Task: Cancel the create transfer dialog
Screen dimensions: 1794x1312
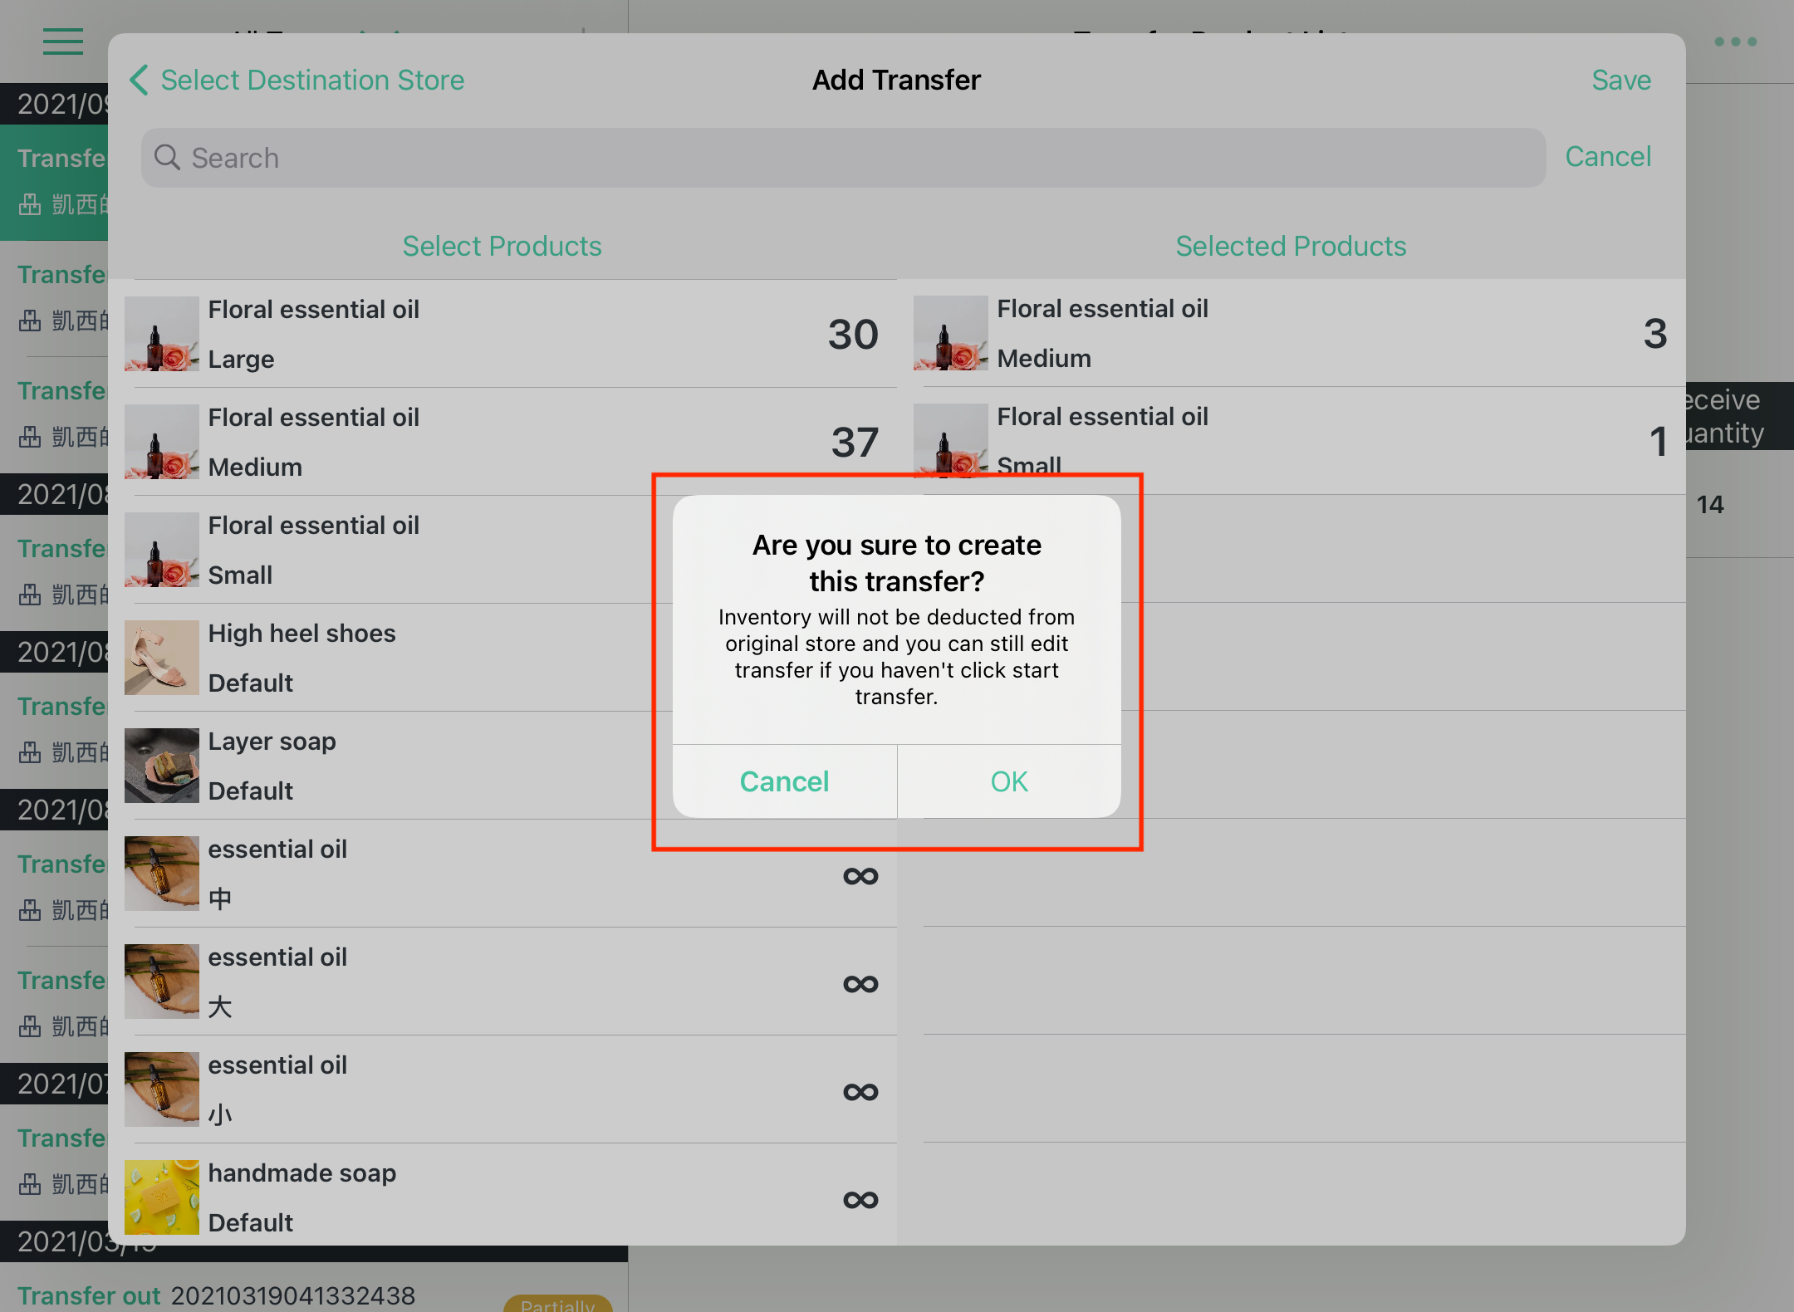Action: pyautogui.click(x=784, y=781)
